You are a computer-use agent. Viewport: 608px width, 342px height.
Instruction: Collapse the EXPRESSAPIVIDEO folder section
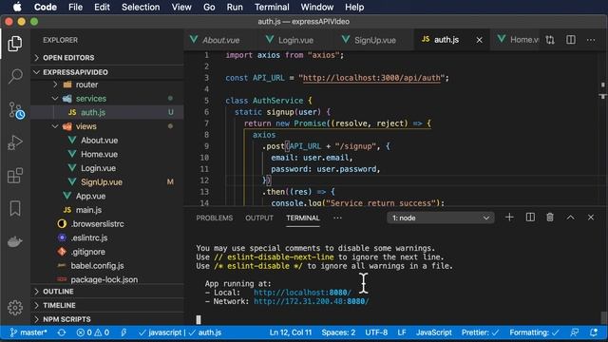coord(107,72)
